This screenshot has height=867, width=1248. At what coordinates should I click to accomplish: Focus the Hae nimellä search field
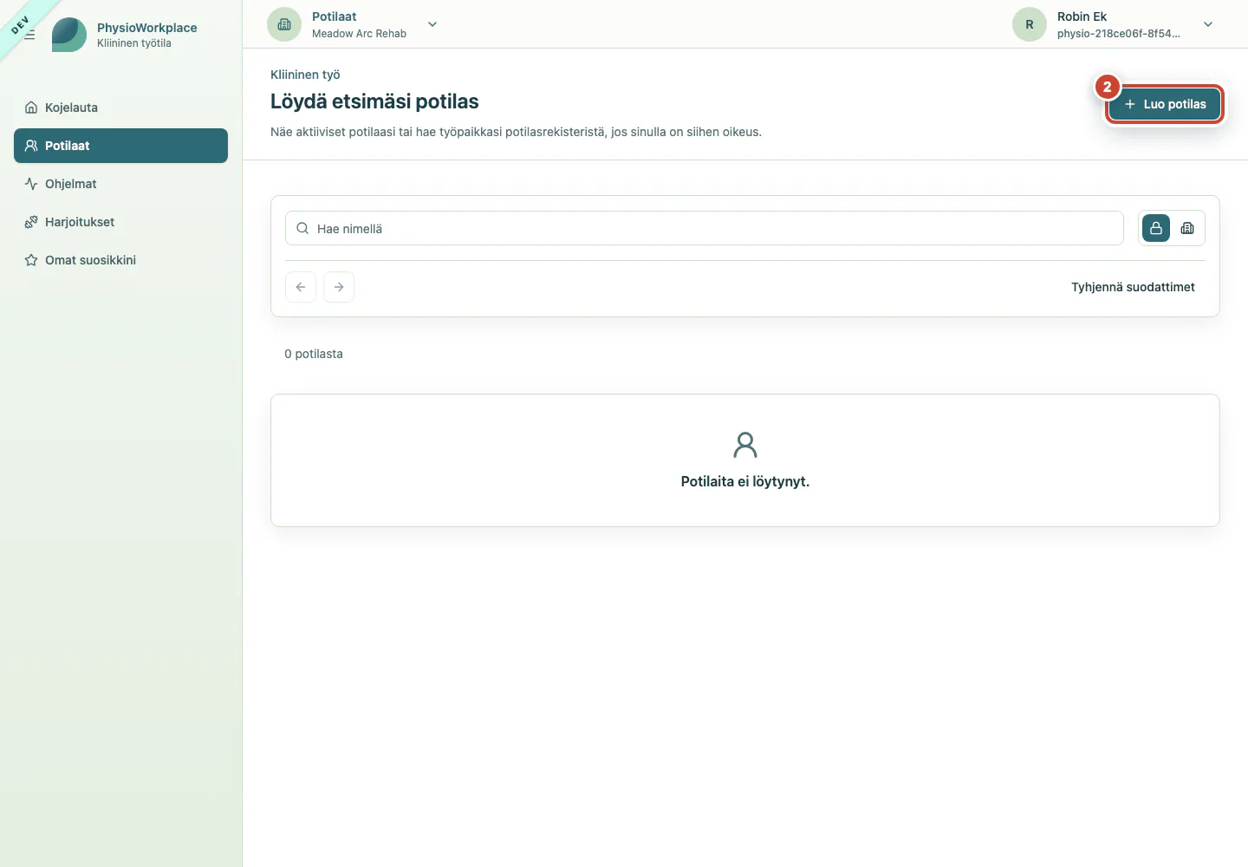point(705,228)
